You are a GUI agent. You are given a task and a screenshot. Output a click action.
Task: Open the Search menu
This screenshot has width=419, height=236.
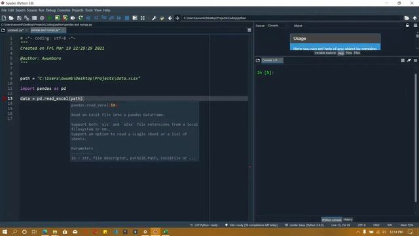coord(20,10)
